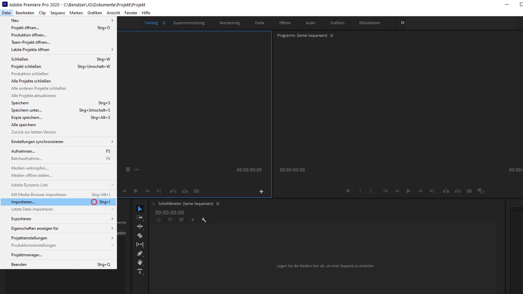The image size is (523, 294).
Task: Expand Einstellungen synchronisieren submenu
Action: [58, 142]
